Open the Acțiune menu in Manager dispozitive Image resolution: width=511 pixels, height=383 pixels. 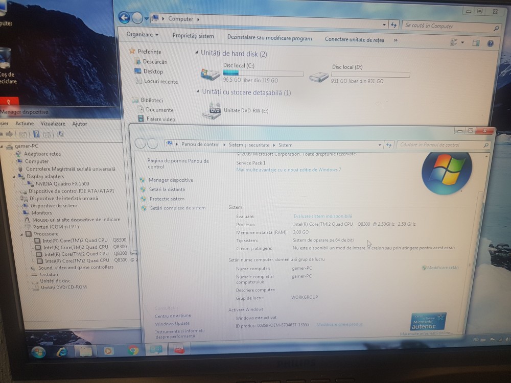25,124
